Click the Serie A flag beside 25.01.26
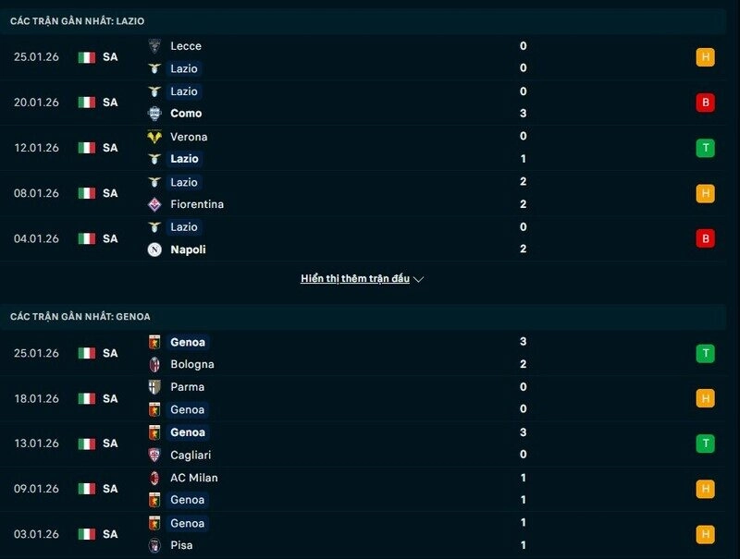 (87, 56)
